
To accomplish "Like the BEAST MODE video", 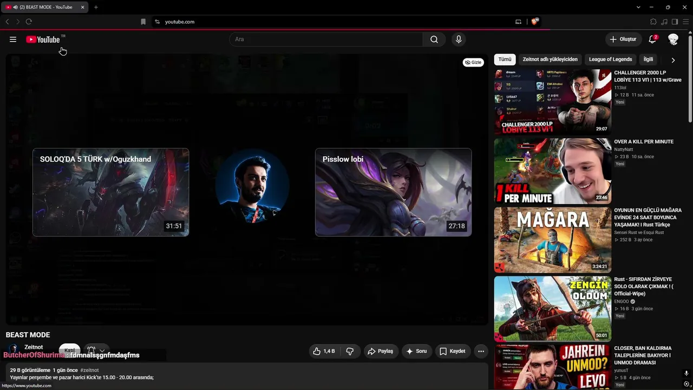I will pos(323,351).
